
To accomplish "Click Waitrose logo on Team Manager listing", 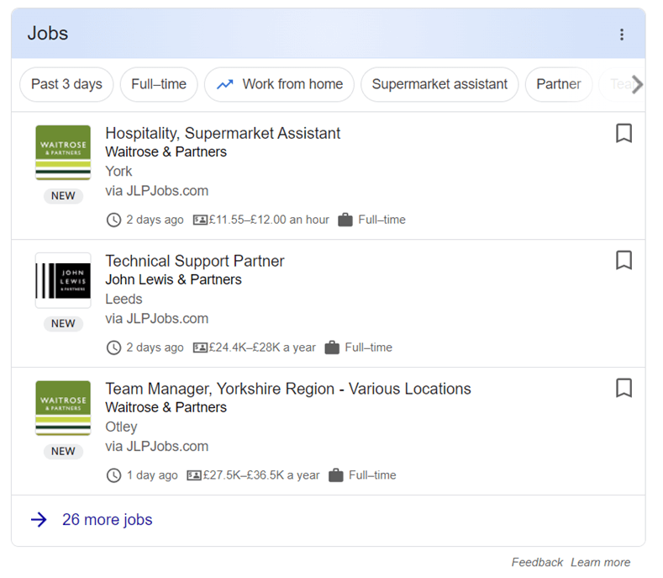I will click(x=63, y=408).
